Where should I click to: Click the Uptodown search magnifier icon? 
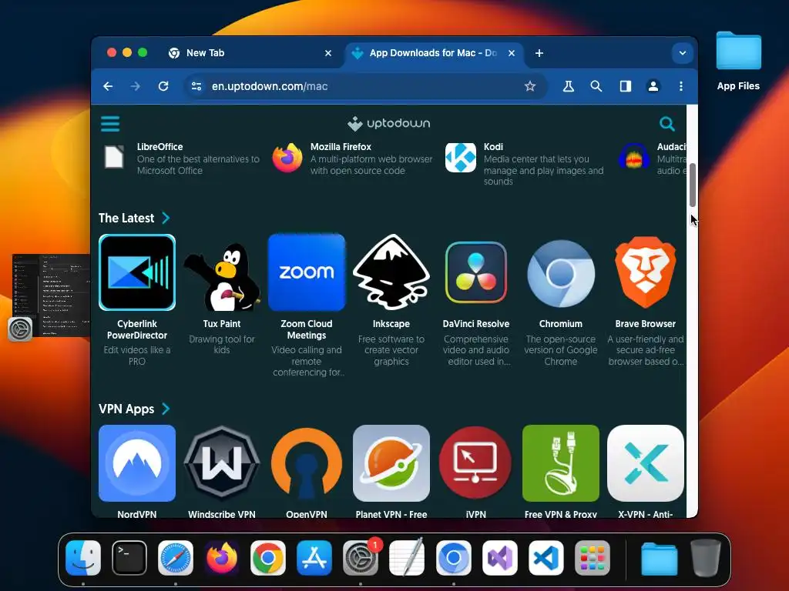[x=666, y=124]
